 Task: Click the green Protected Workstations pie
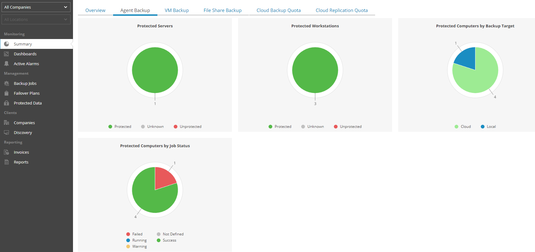315,70
